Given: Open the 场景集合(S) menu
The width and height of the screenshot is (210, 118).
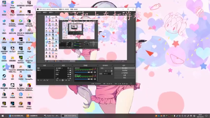Looking at the screenshot, I should [x=67, y=12].
